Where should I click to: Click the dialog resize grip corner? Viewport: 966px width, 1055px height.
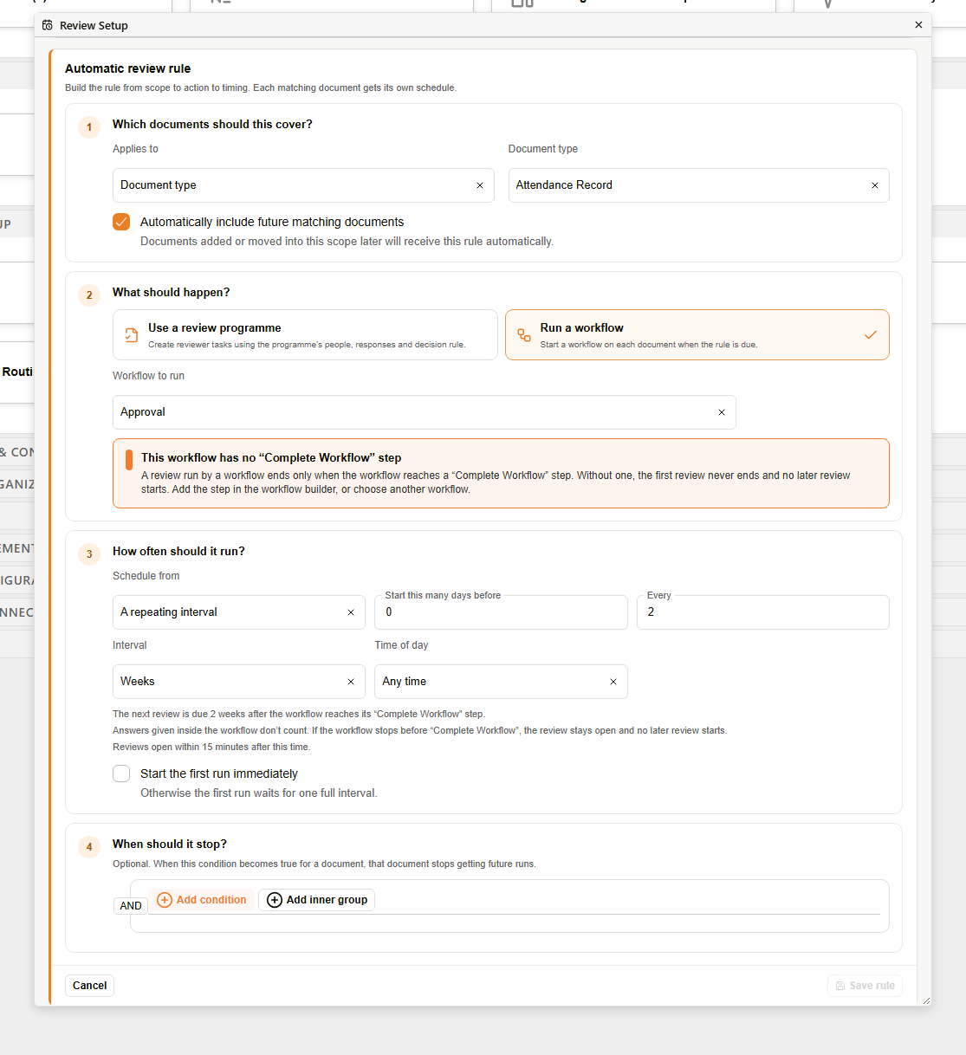(x=926, y=1000)
